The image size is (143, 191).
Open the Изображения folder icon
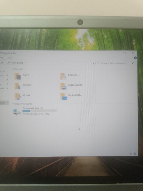63,86
